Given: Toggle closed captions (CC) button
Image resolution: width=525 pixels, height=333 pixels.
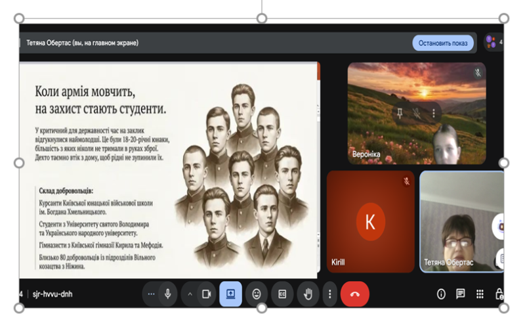Looking at the screenshot, I should point(283,294).
